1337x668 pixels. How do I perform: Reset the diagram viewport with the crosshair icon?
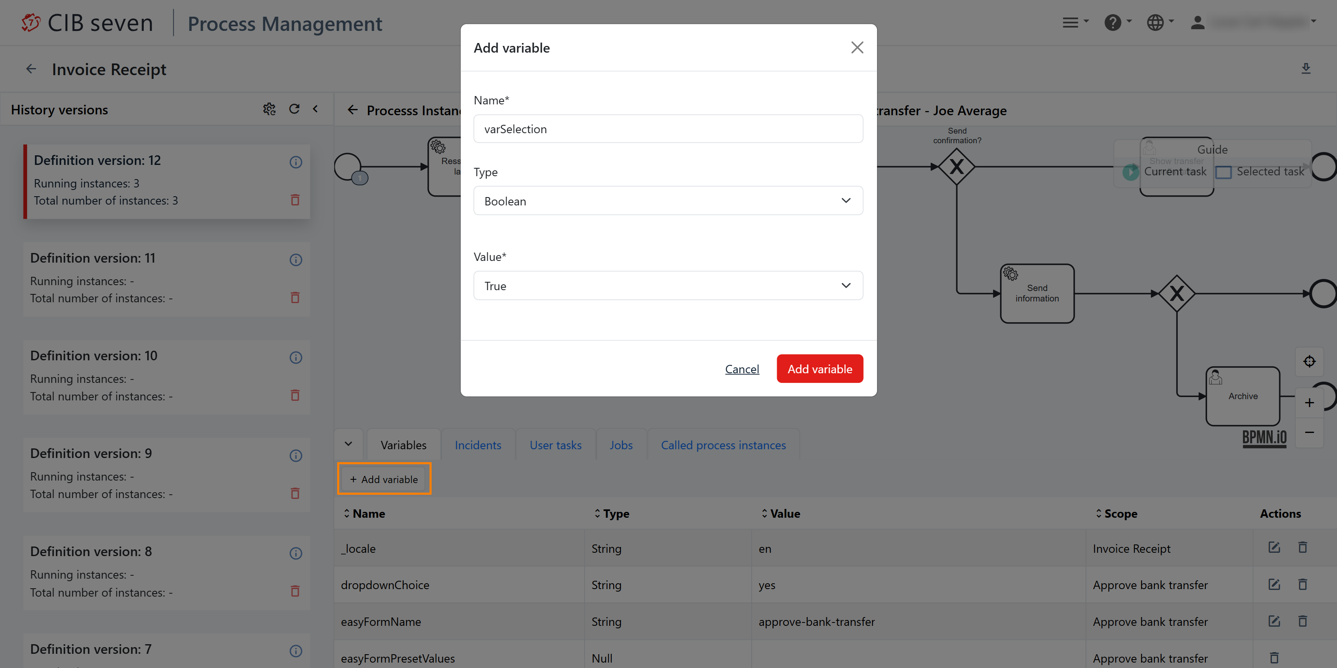pos(1309,362)
